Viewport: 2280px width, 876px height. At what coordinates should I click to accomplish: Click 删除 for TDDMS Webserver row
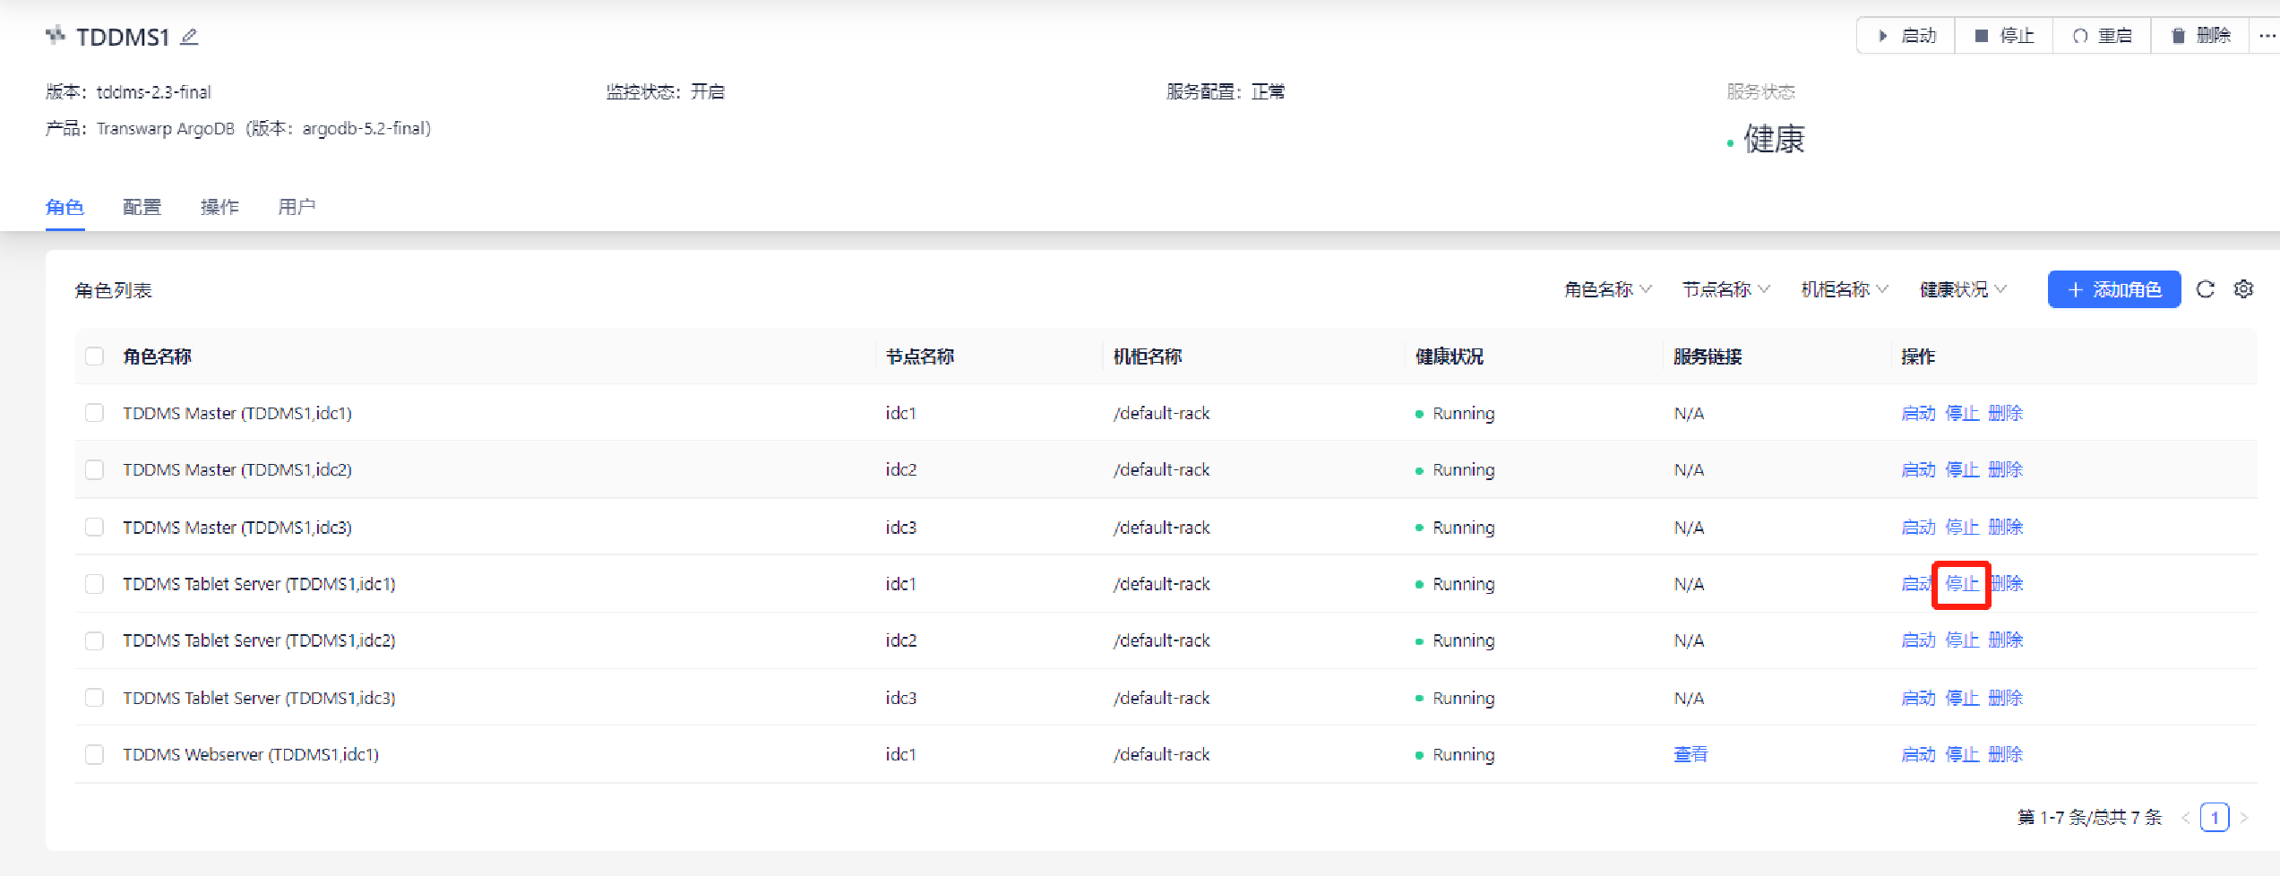[x=2006, y=754]
